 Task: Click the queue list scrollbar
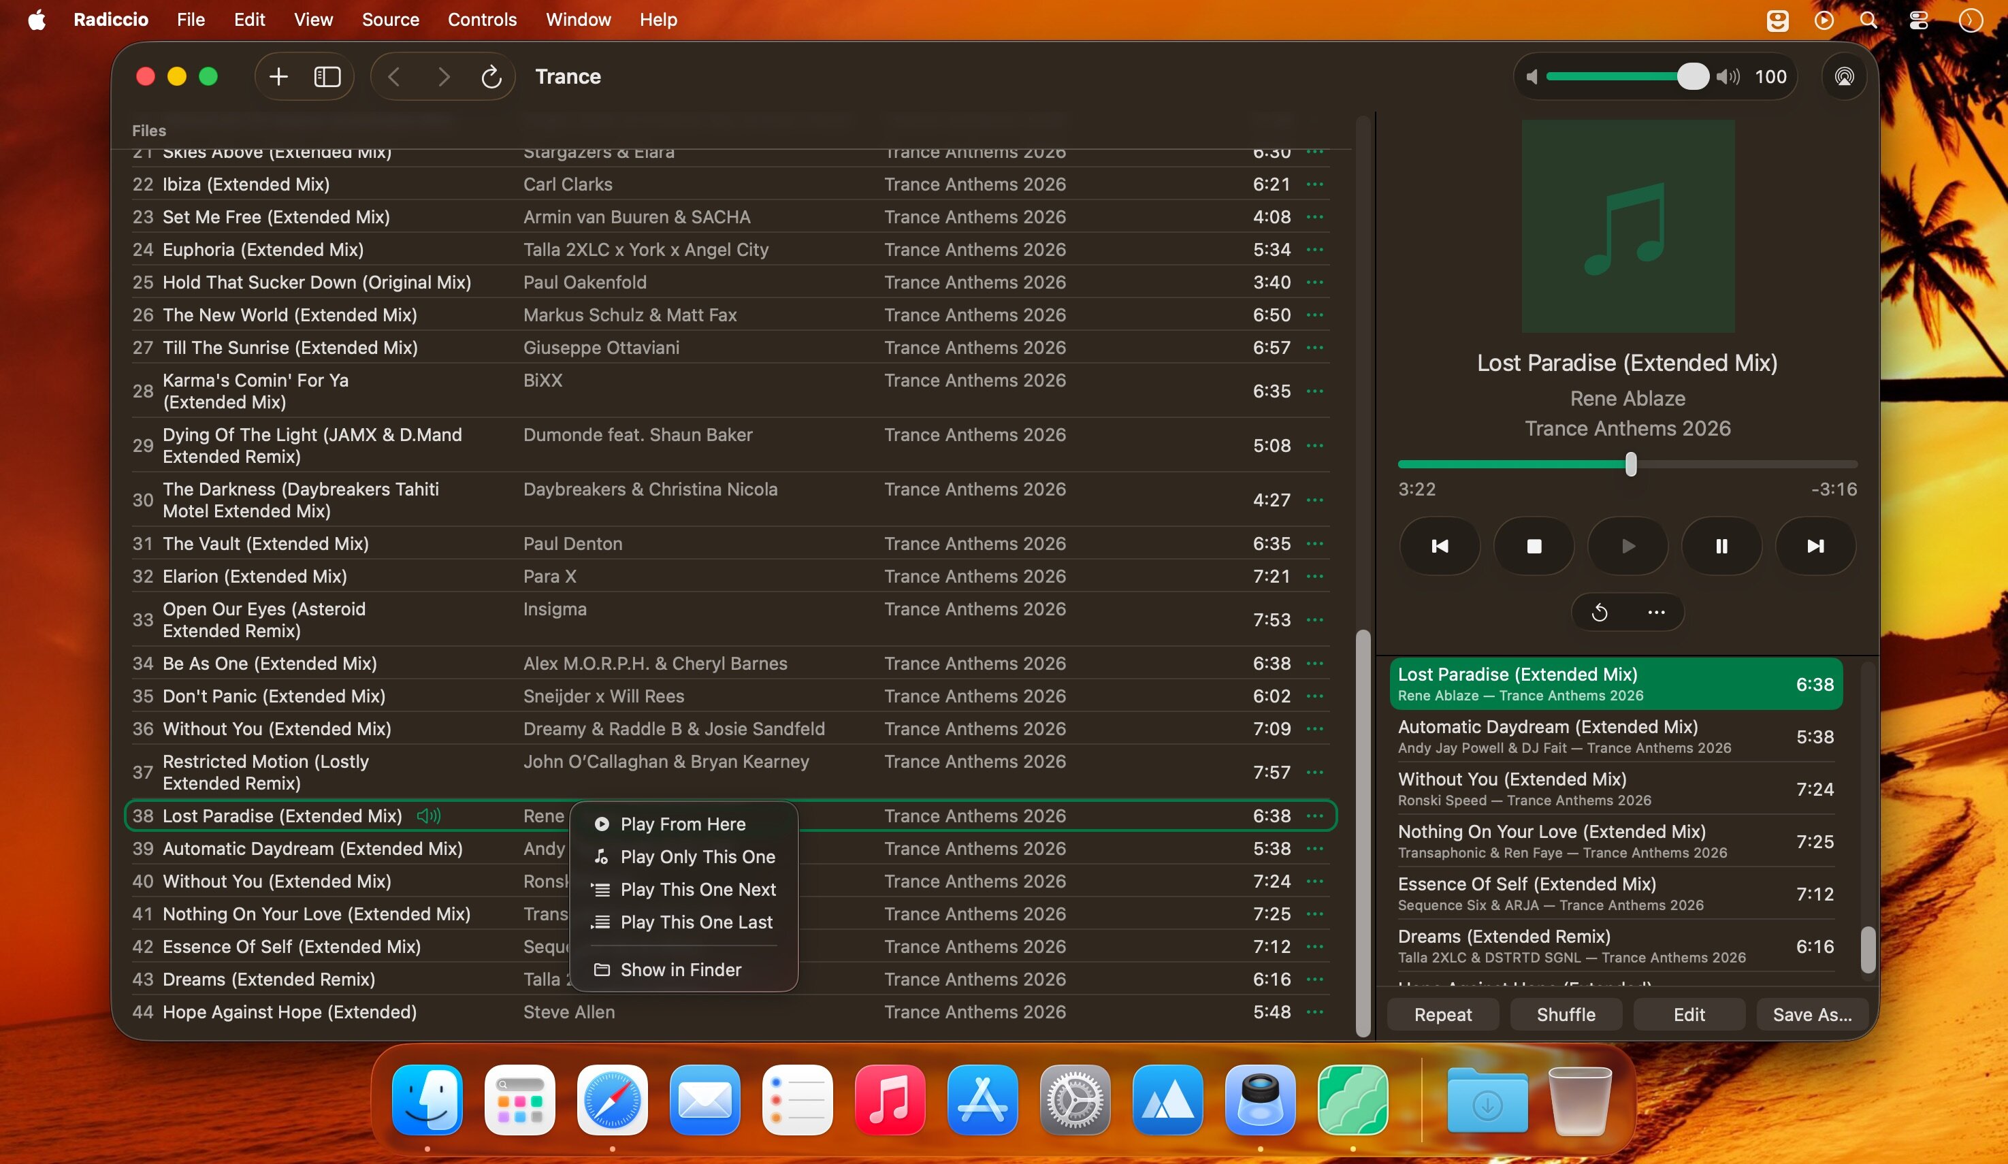click(1867, 950)
